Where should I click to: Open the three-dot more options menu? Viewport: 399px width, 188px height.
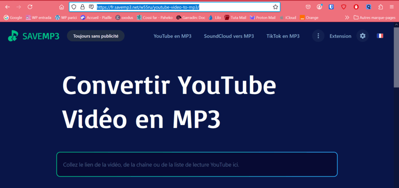click(318, 36)
